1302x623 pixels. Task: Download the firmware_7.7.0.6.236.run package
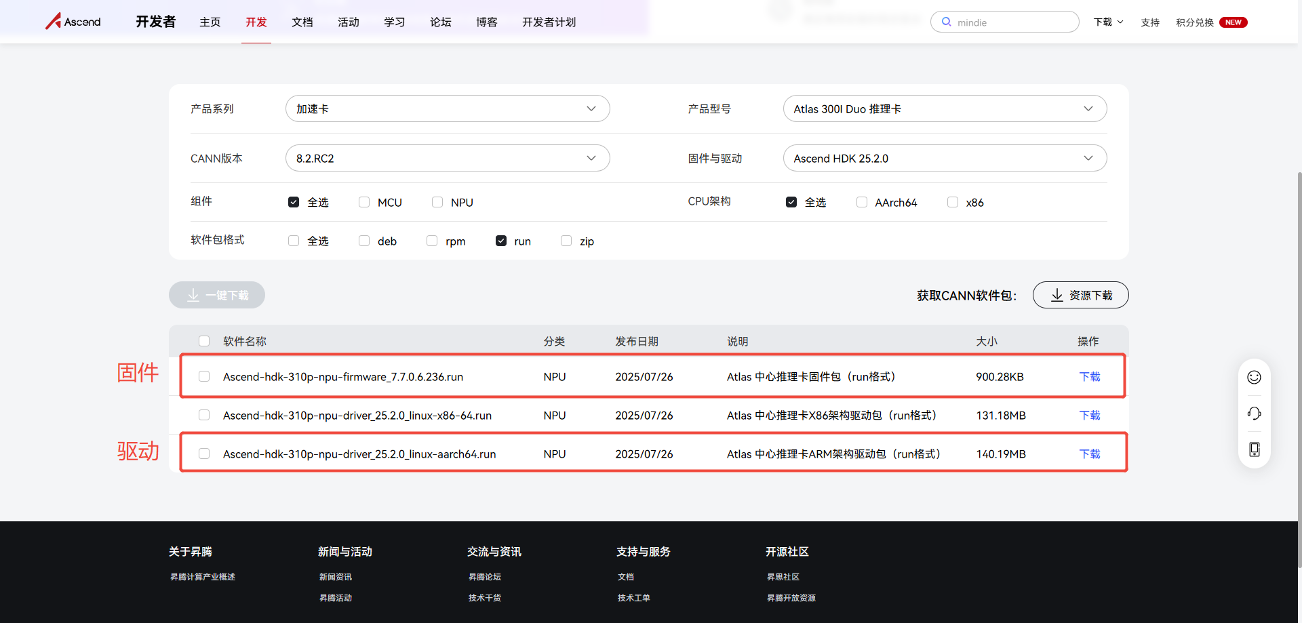pyautogui.click(x=1090, y=376)
